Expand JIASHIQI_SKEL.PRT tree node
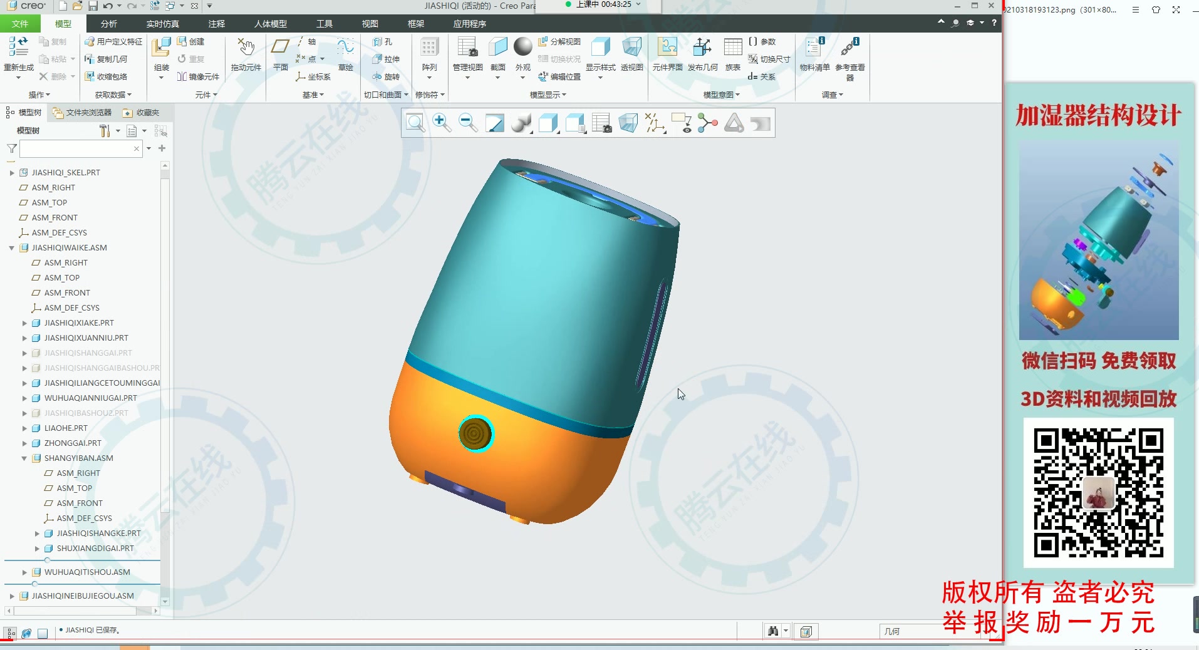1199x650 pixels. (12, 172)
